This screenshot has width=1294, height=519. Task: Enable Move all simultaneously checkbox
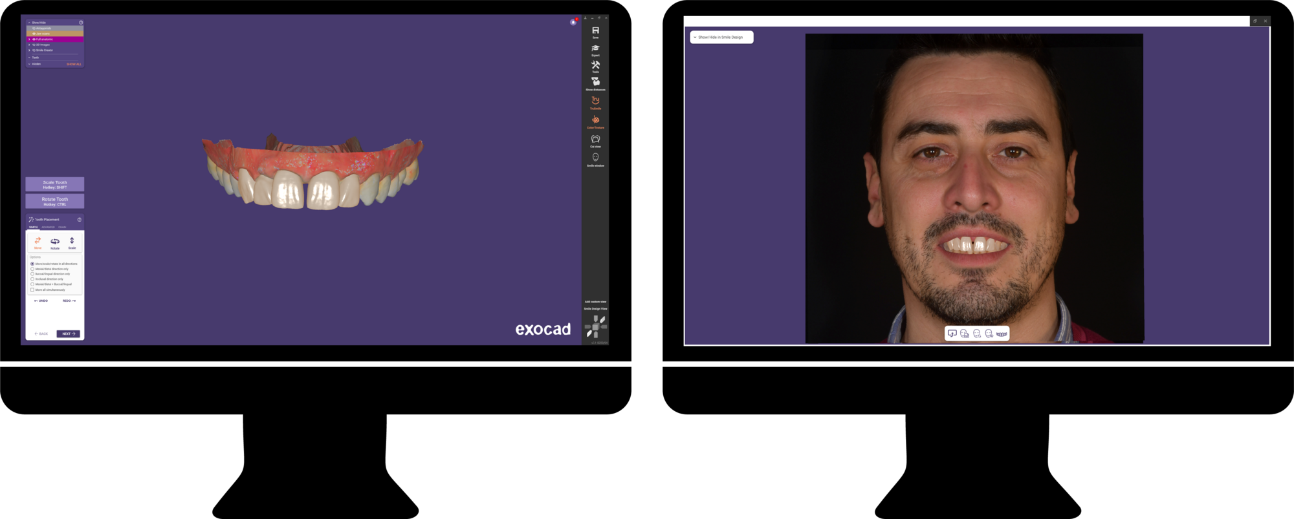(x=32, y=290)
